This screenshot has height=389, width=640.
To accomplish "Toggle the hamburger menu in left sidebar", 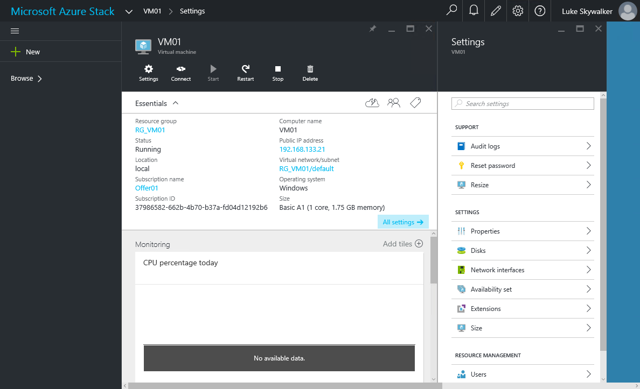I will click(15, 31).
